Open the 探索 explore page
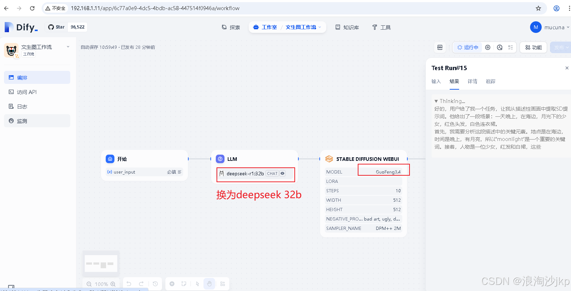 [x=231, y=27]
